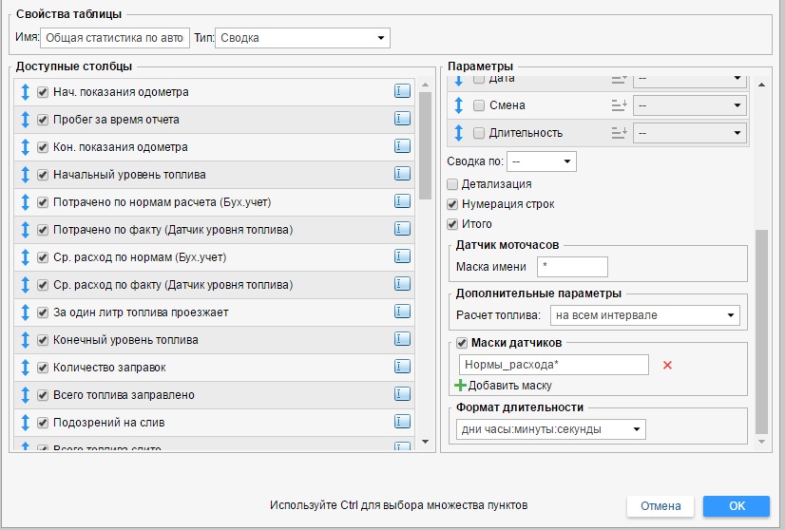Screen dimensions: 785x530
Task: Open the Сводка по dropdown
Action: click(541, 161)
